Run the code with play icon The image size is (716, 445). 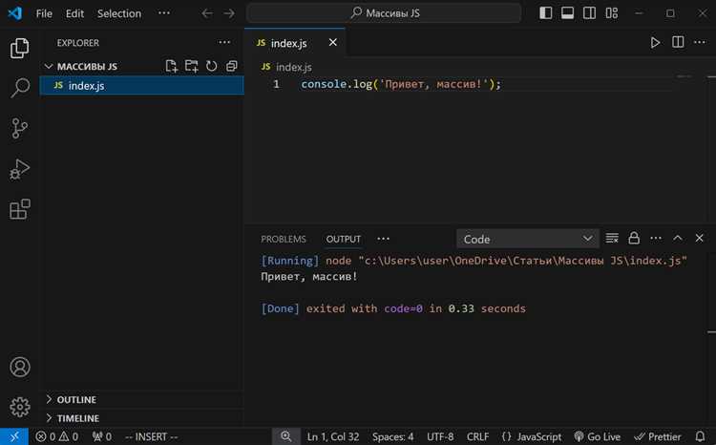click(655, 42)
